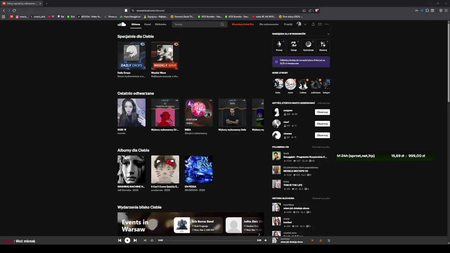Go back in the browser
The image size is (450, 253).
(x=4, y=11)
